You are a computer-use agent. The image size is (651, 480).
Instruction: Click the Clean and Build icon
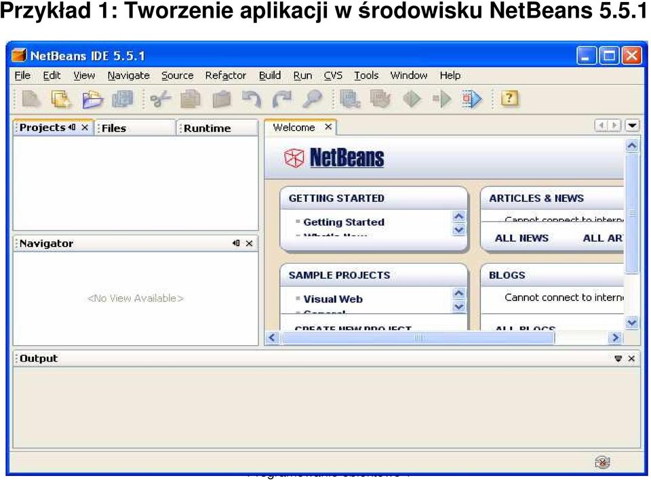tap(380, 100)
